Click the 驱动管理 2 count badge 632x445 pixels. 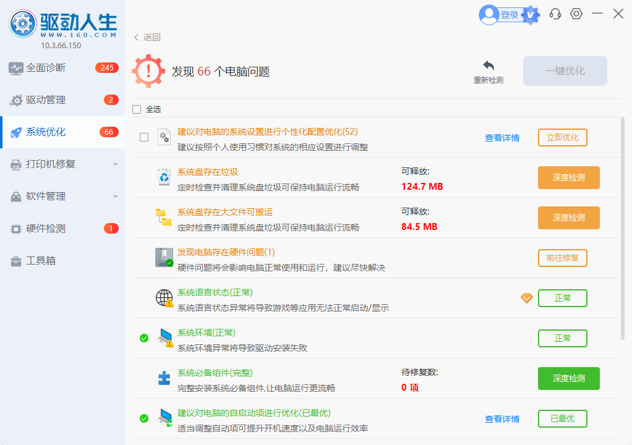(x=111, y=100)
